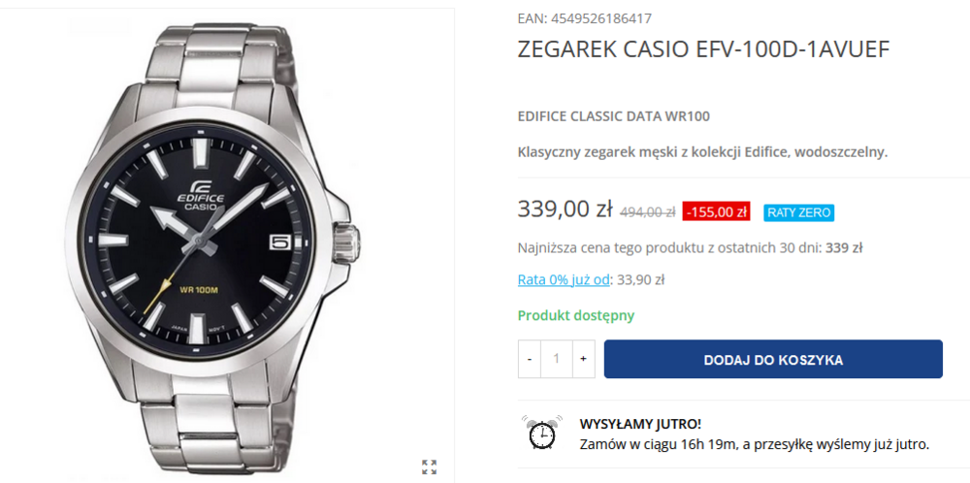Screen dimensions: 970x483
Task: Click the fullscreen expand image icon
Action: coord(430,467)
